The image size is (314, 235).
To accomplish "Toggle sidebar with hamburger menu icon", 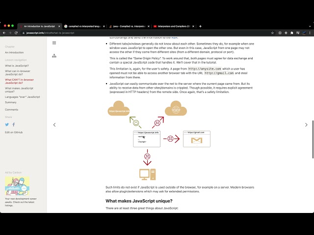I will 54,43.
